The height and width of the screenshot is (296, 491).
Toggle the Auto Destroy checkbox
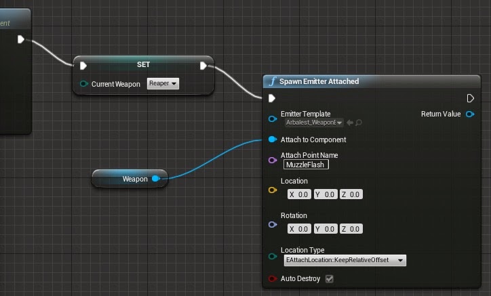329,279
